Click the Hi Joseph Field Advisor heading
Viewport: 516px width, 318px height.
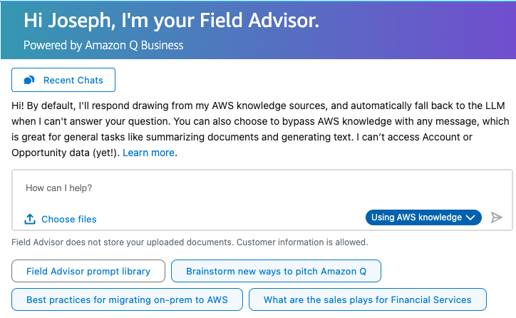[171, 20]
